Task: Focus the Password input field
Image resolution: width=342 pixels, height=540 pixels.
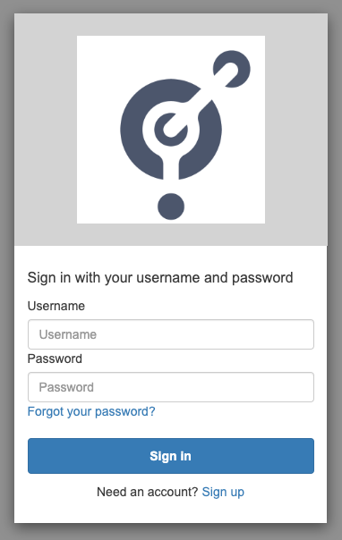Action: 171,387
